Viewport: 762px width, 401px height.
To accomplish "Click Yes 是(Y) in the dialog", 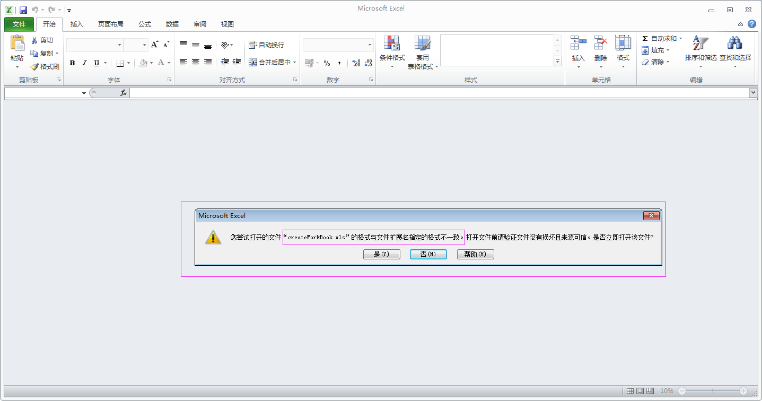I will (x=382, y=255).
